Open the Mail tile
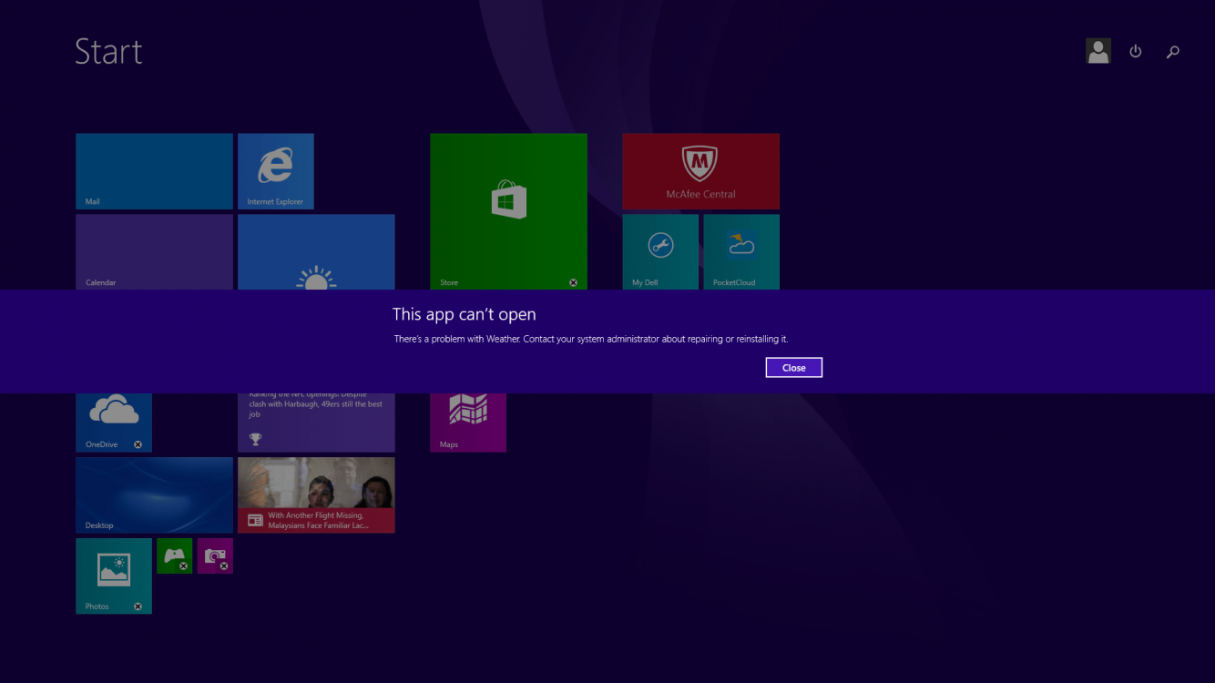The image size is (1215, 683). coord(155,171)
